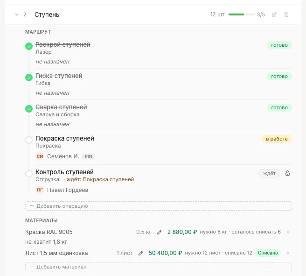The width and height of the screenshot is (306, 276).
Task: Select Краска RAL 9005 material name
Action: click(x=49, y=232)
